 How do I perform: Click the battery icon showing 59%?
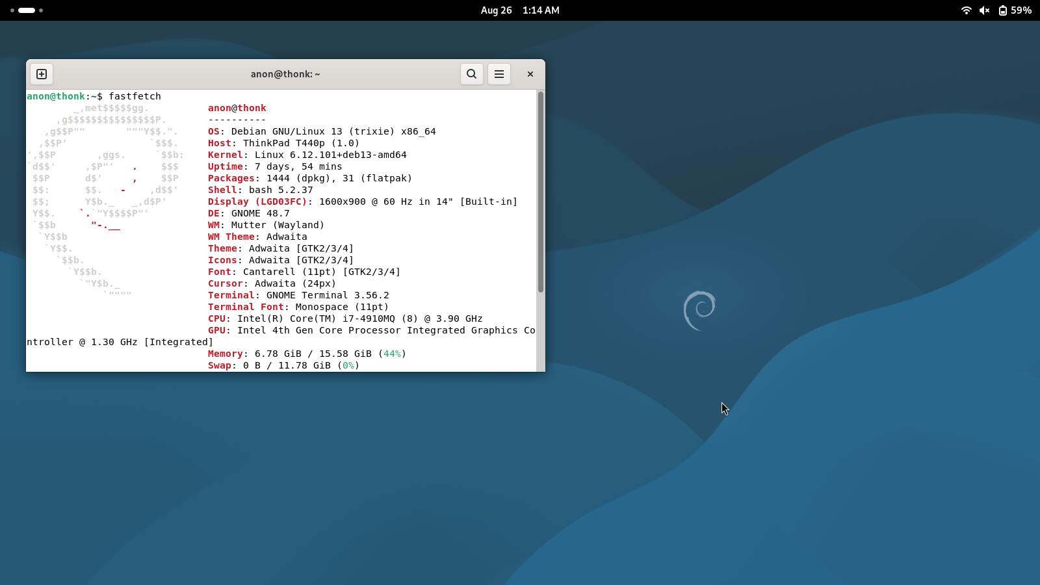tap(1003, 10)
